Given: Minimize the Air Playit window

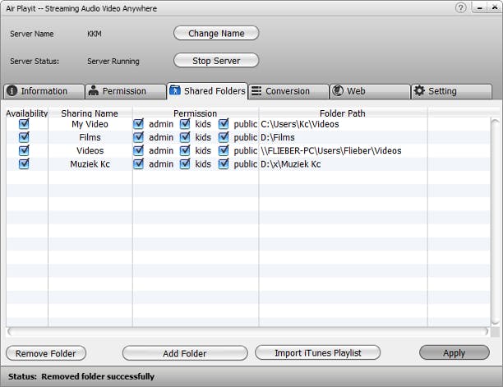Looking at the screenshot, I should tap(480, 8).
